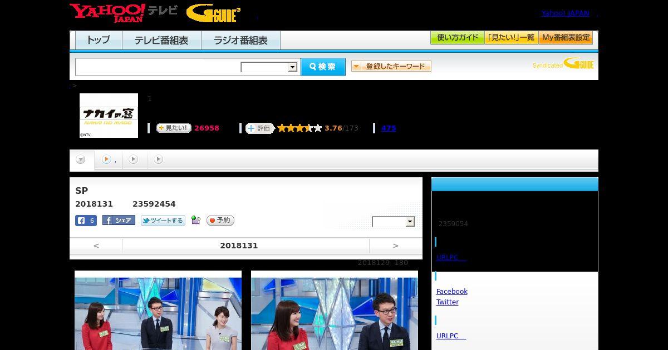Screen dimensions: 668x350
Task: Select the fourth tab with the last gray play icon
Action: tap(159, 159)
